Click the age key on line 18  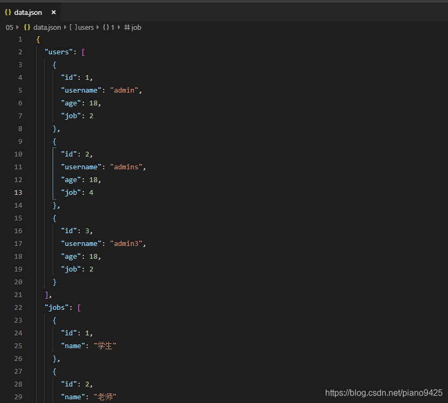[x=71, y=257]
